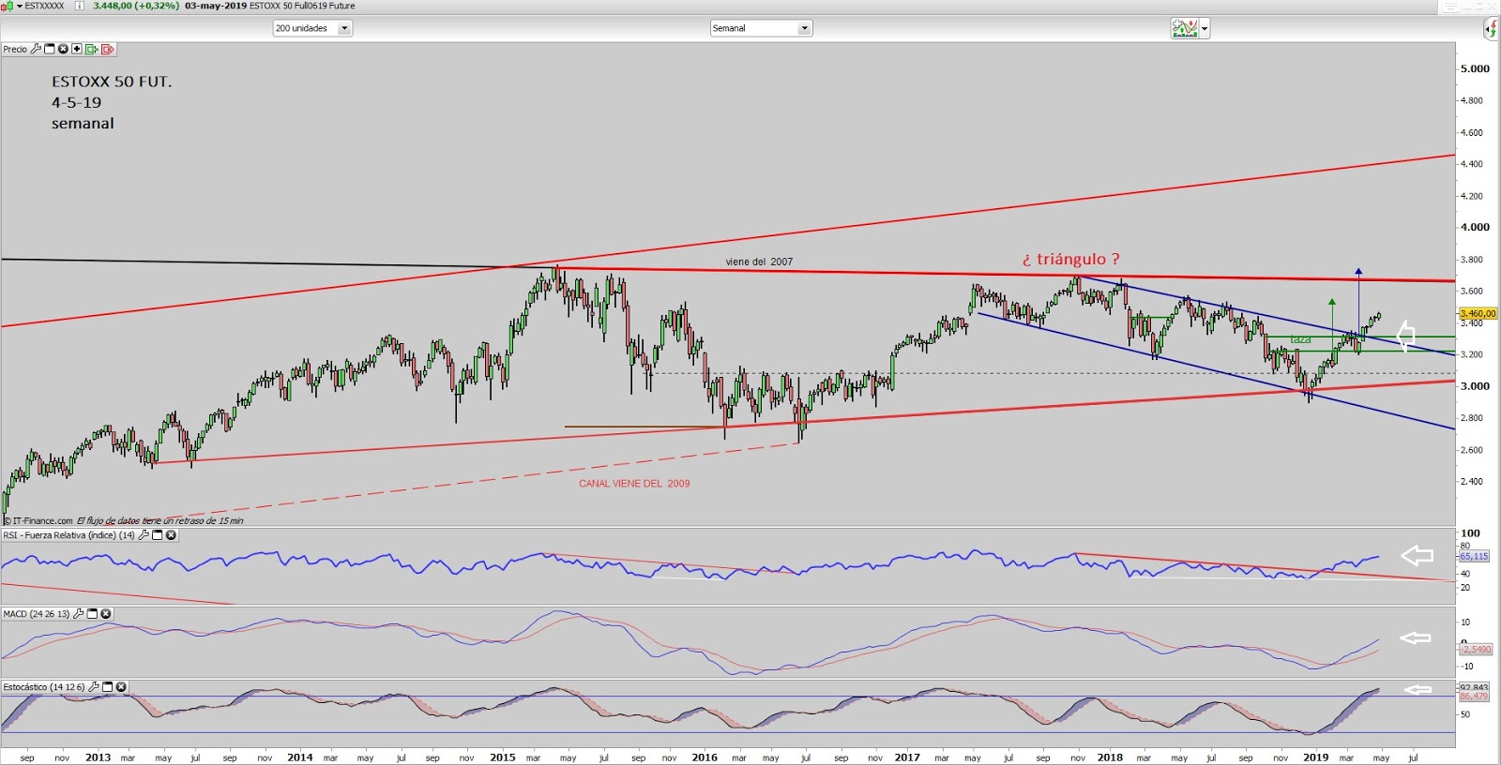Click the 'semanal' text annotation
This screenshot has height=765, width=1501.
pyautogui.click(x=83, y=124)
